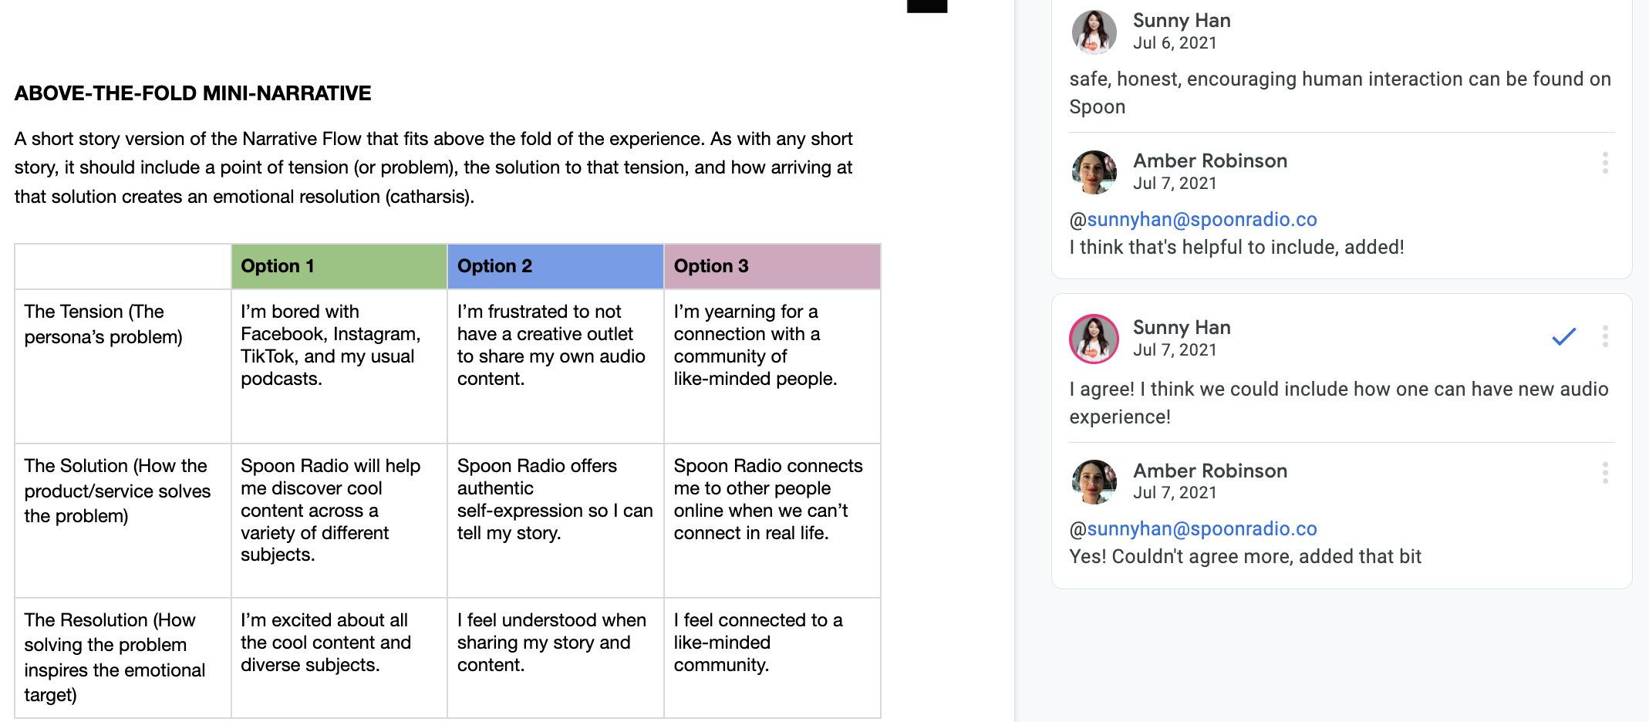The width and height of the screenshot is (1649, 722).
Task: Click comment text 'I agree! I think we could include'
Action: click(x=1339, y=403)
